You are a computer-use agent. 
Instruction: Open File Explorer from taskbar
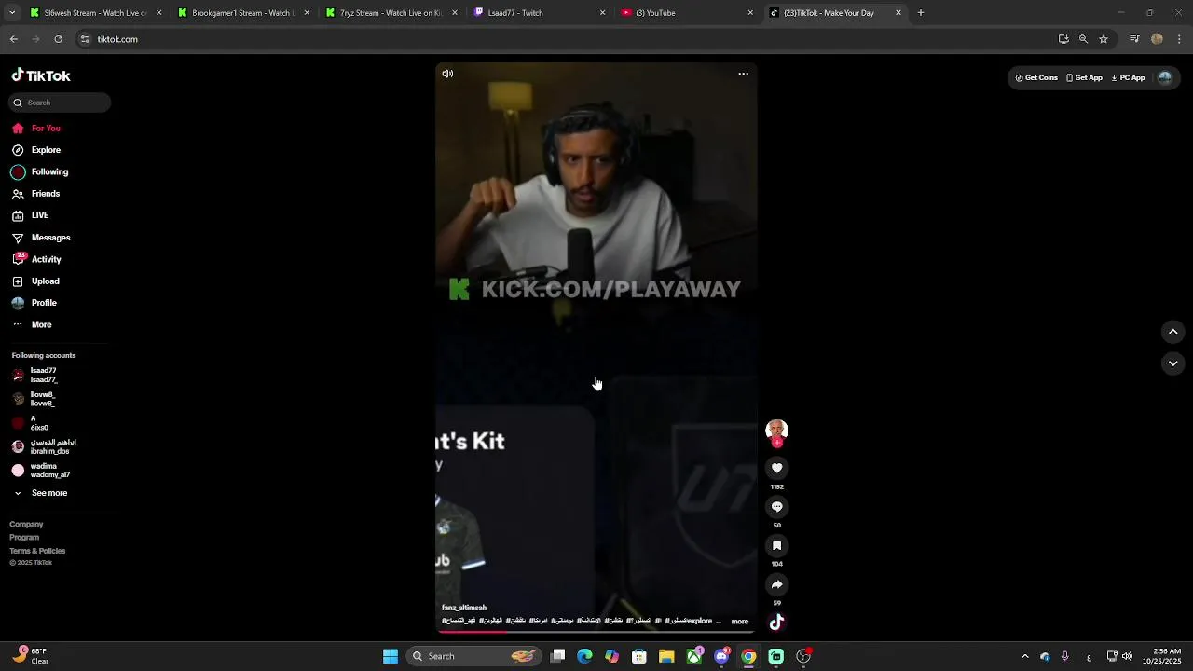[x=666, y=656]
